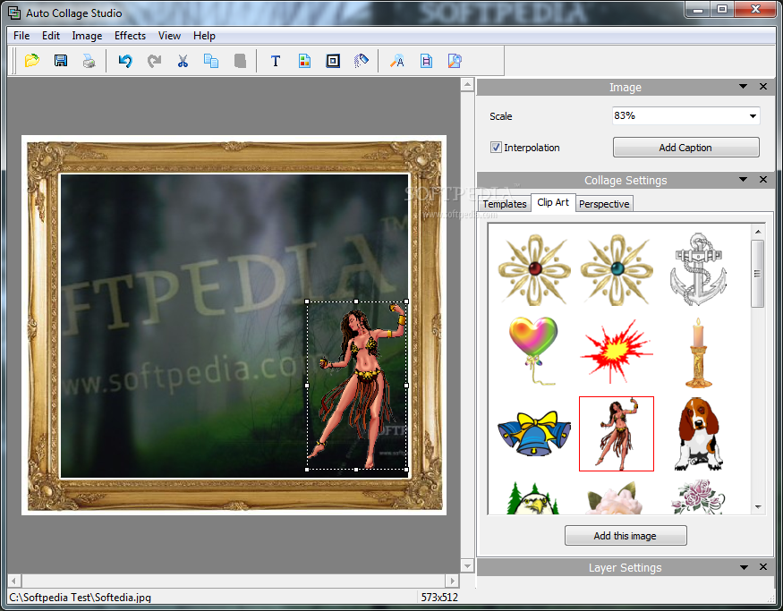Click the zoom page magnifier icon

coord(455,61)
